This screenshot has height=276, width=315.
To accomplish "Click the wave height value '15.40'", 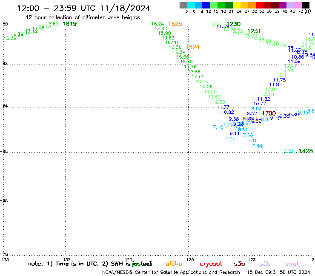I will (x=161, y=29).
